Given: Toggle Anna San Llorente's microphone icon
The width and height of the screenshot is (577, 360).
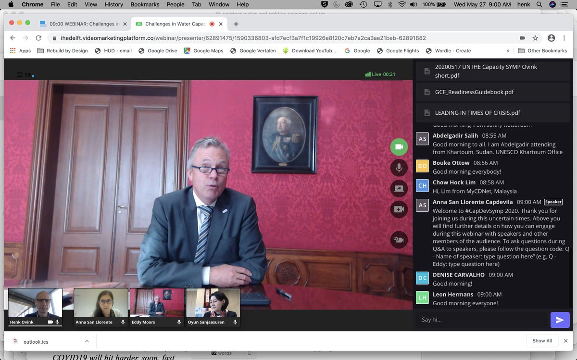Looking at the screenshot, I should 123,322.
